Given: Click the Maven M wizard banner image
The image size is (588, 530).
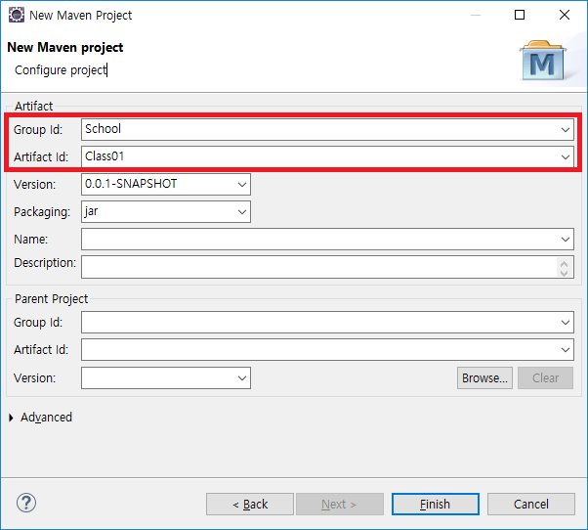Looking at the screenshot, I should coord(543,61).
